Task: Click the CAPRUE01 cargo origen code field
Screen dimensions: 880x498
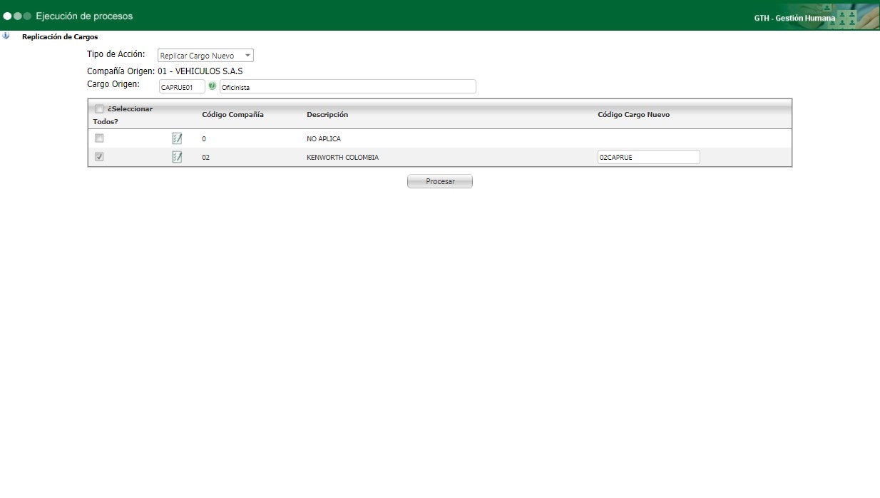Action: coord(182,87)
